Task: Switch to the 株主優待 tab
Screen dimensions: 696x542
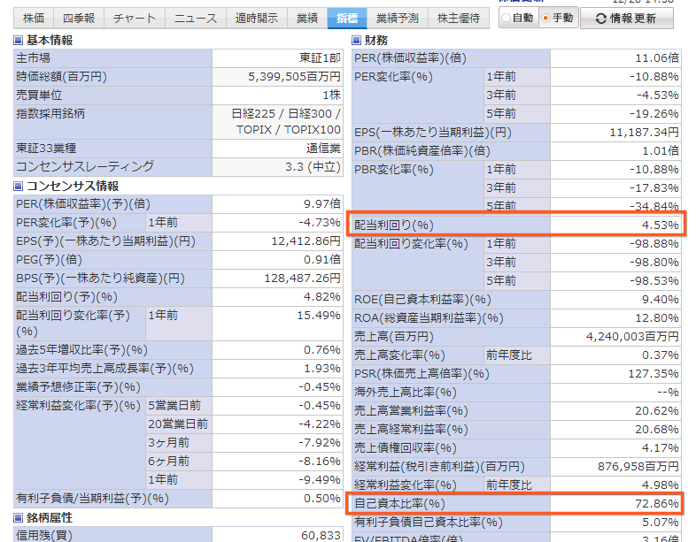Action: 456,18
